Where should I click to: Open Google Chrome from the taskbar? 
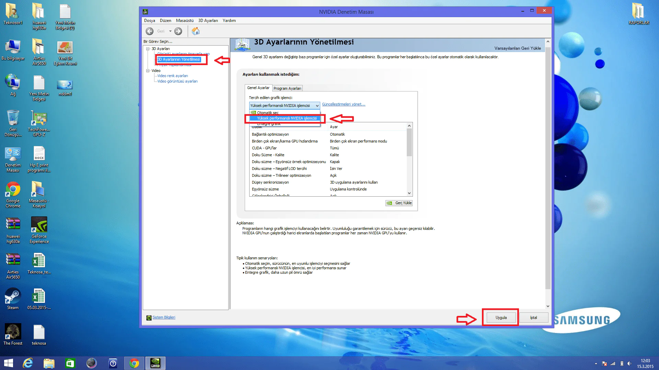[x=134, y=363]
